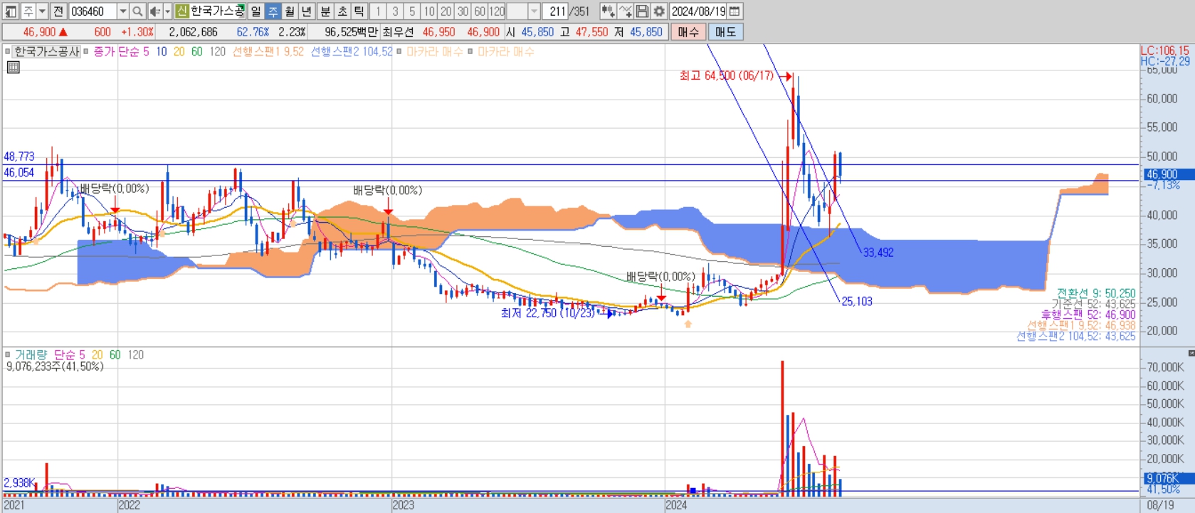The height and width of the screenshot is (513, 1195).
Task: Click the 매수 buy button
Action: [x=688, y=32]
